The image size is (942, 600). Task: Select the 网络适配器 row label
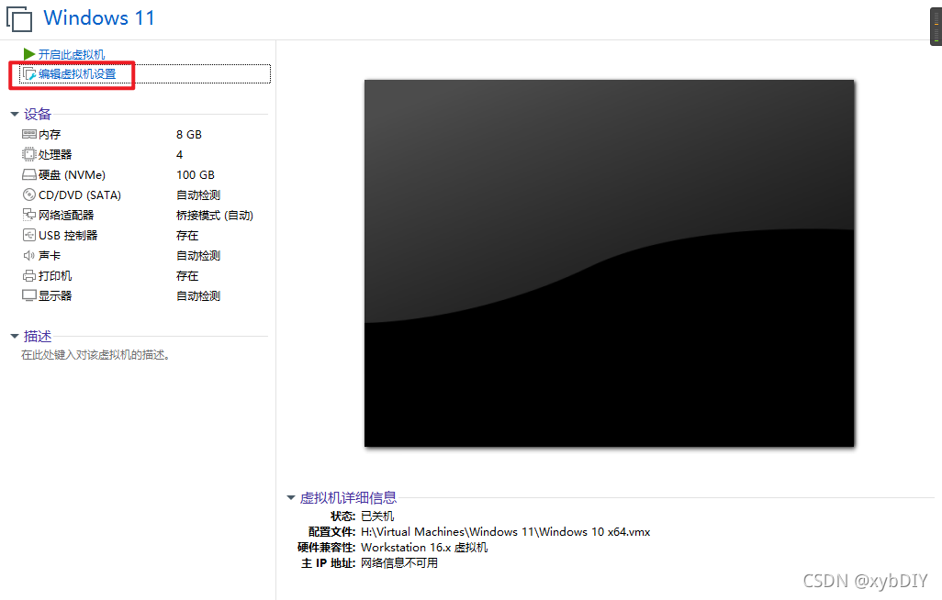(x=66, y=215)
